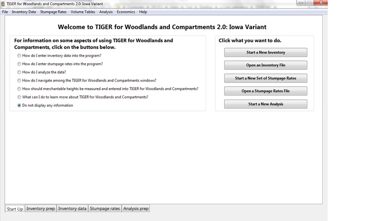The width and height of the screenshot is (383, 221).
Task: Select 'How do I enter stumpage rates' option
Action: pyautogui.click(x=19, y=64)
